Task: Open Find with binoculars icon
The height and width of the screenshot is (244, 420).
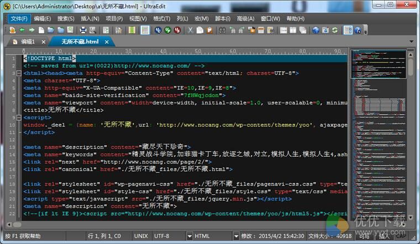Action: pyautogui.click(x=222, y=30)
